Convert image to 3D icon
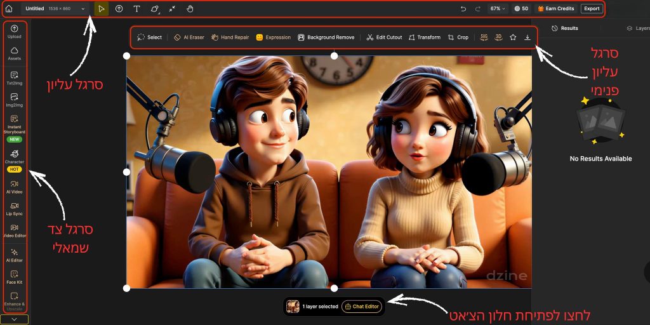The height and width of the screenshot is (325, 650). [498, 37]
